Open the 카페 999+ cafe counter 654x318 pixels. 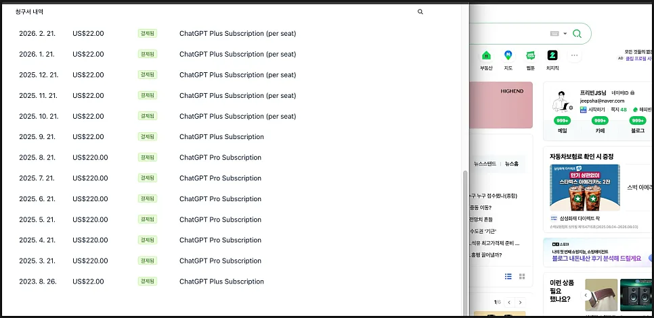(600, 121)
